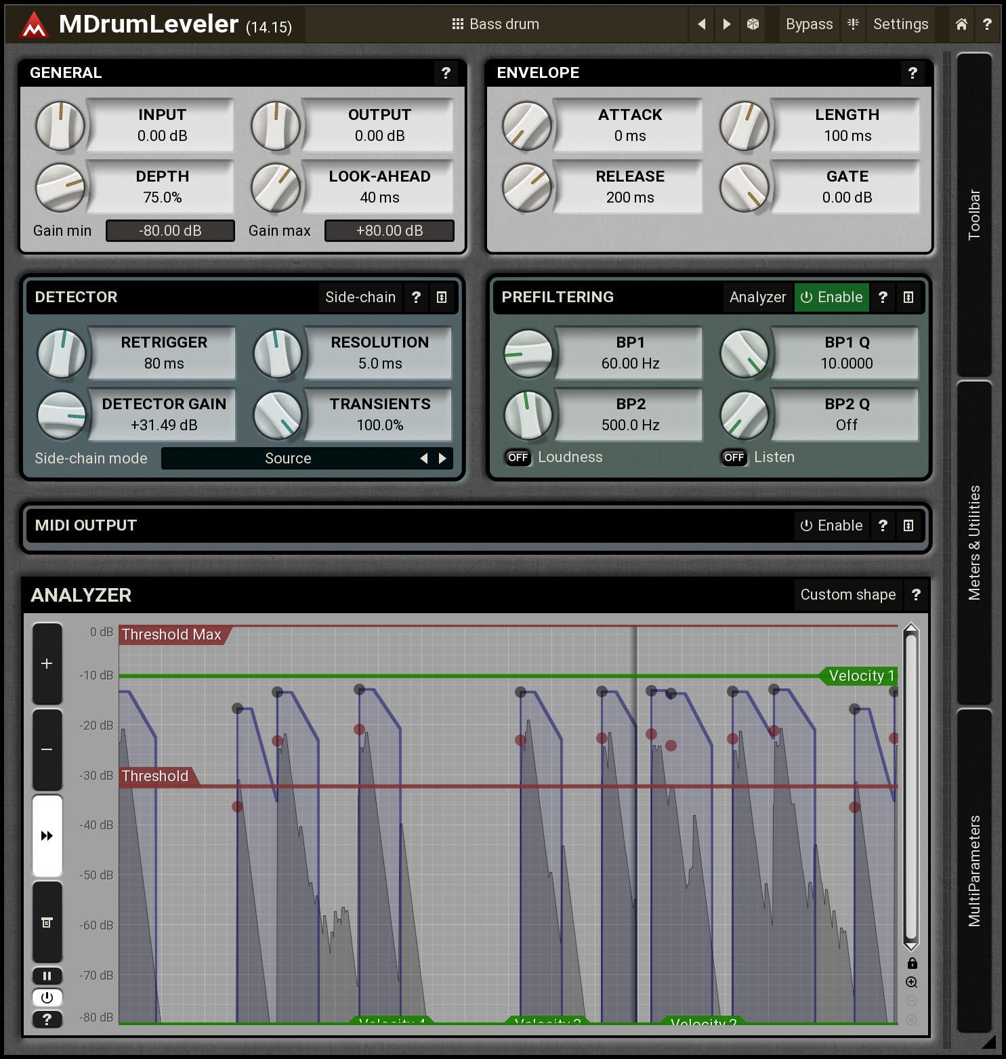Toggle the Listen OFF switch
Image resolution: width=1006 pixels, height=1059 pixels.
click(x=734, y=457)
